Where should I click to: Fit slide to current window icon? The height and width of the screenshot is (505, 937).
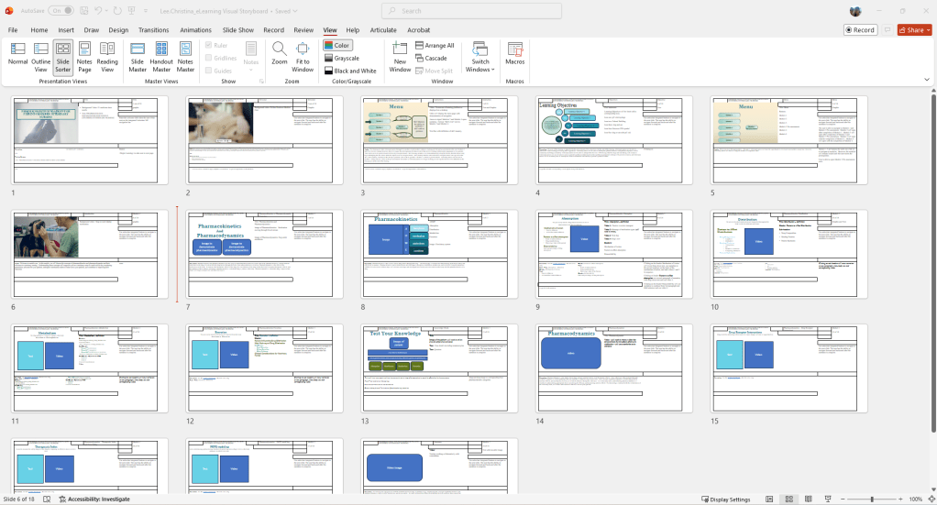[931, 499]
